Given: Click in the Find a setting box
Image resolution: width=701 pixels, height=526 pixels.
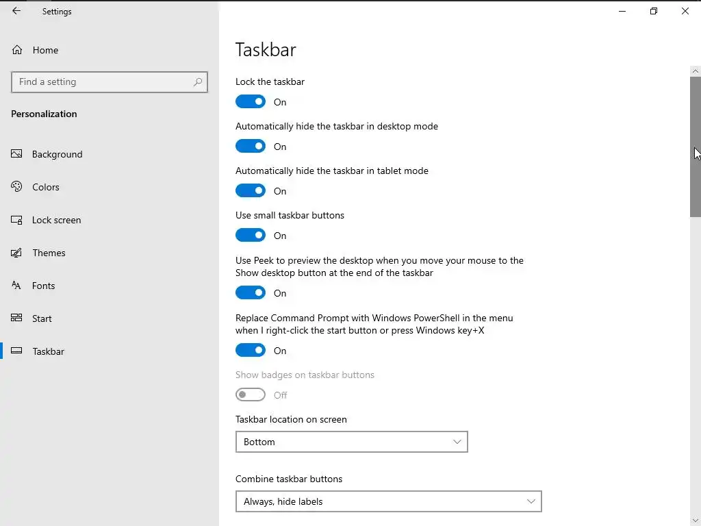Looking at the screenshot, I should click(x=103, y=82).
